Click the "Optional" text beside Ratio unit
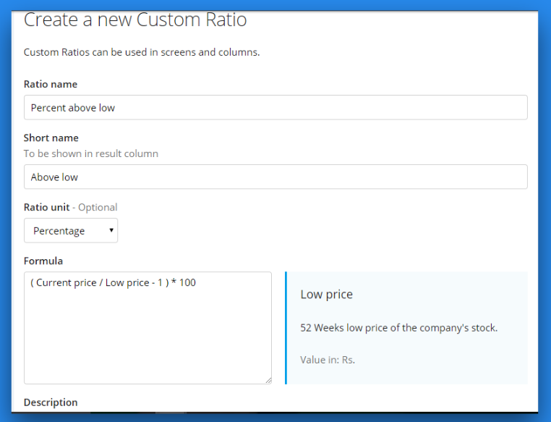 pyautogui.click(x=98, y=207)
